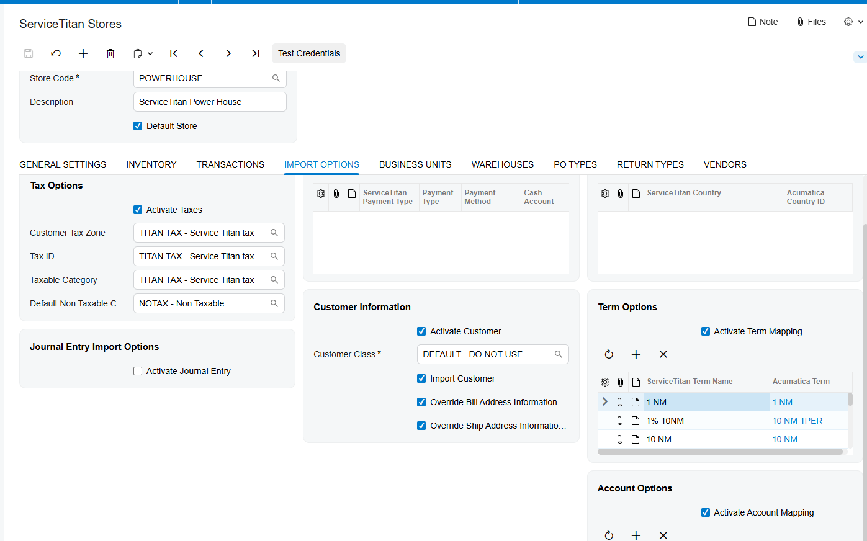Click the Term grid vertical scrollbar

pyautogui.click(x=850, y=399)
